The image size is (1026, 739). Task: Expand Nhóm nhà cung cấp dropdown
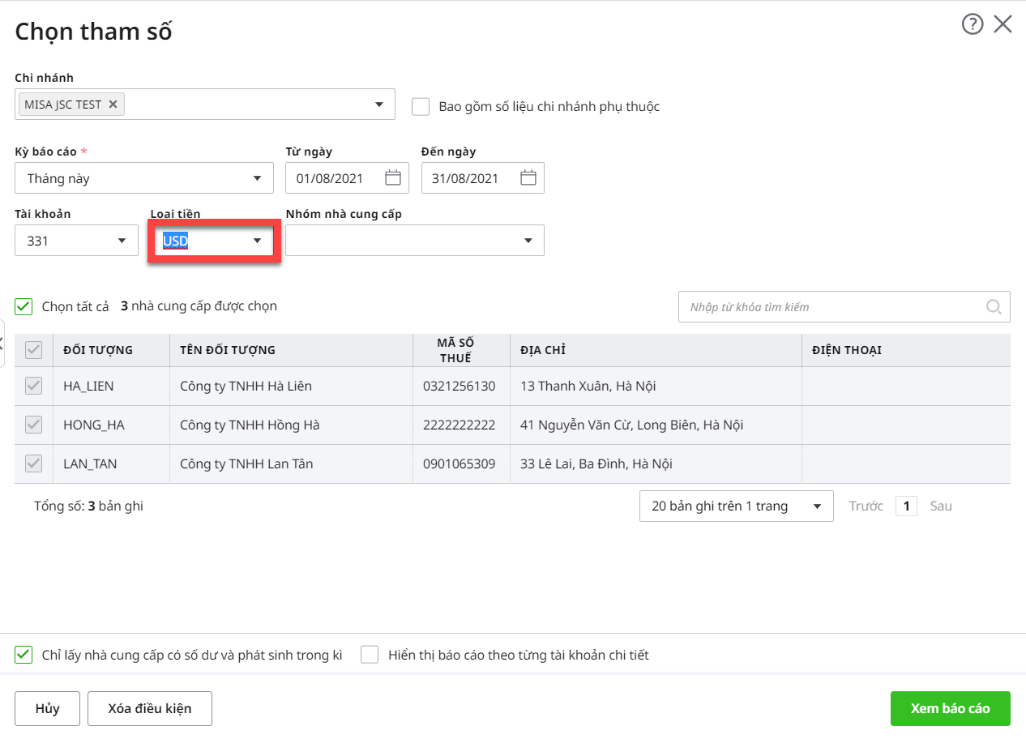pos(528,241)
